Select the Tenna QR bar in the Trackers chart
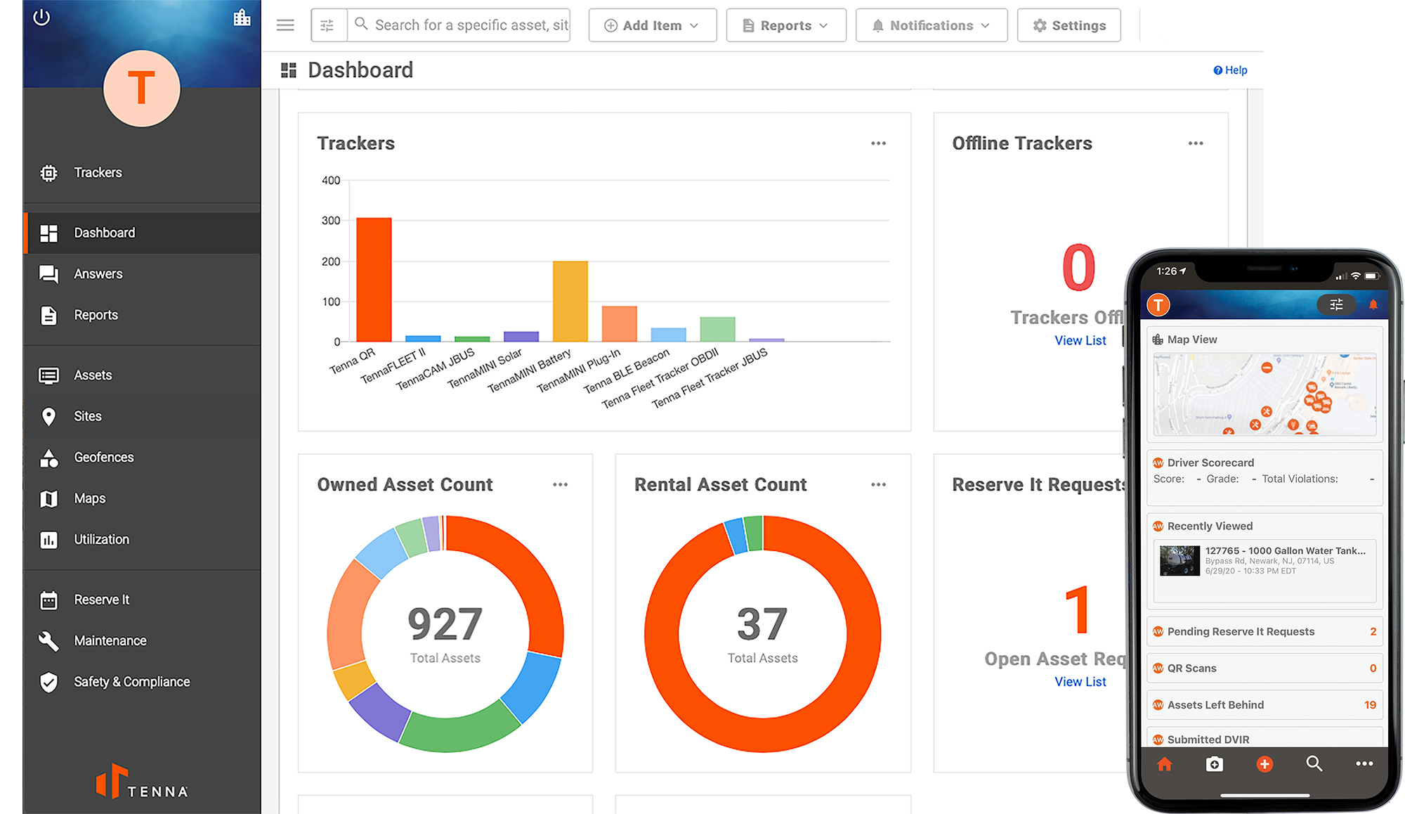Viewport: 1405px width, 814px height. pos(373,280)
